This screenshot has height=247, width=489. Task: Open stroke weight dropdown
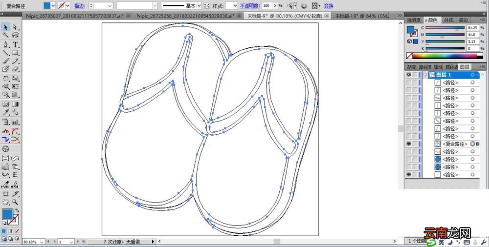click(x=110, y=5)
